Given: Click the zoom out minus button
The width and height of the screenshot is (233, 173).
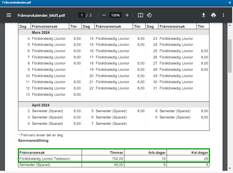Looking at the screenshot, I should (x=104, y=15).
